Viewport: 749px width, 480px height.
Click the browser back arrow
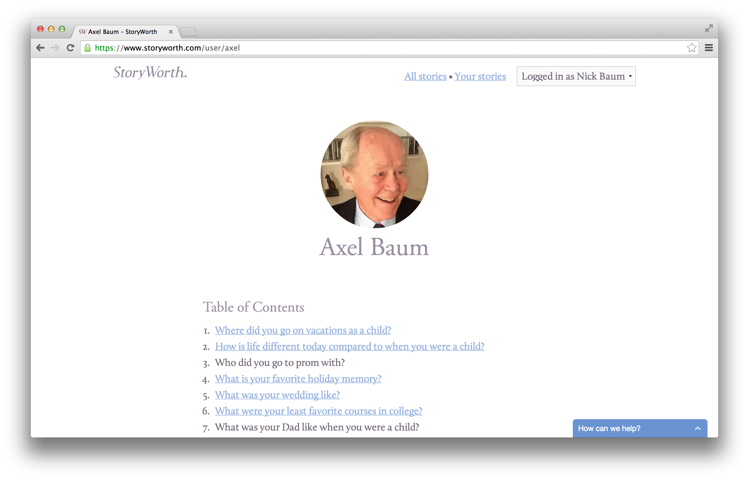coord(40,48)
